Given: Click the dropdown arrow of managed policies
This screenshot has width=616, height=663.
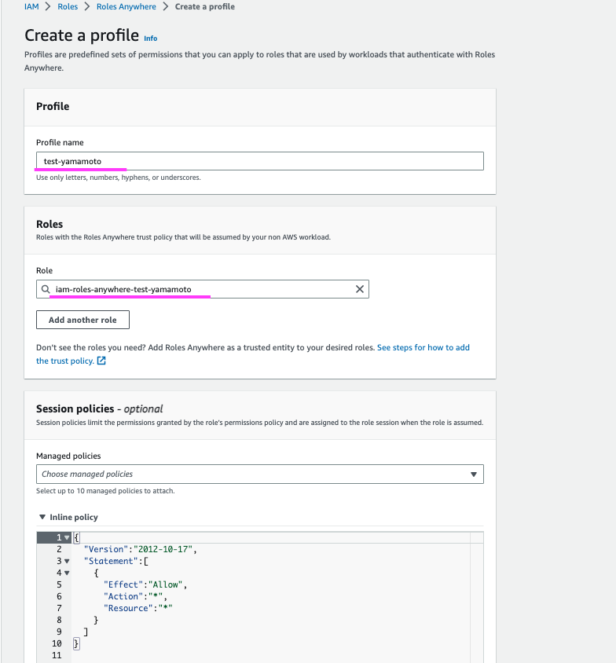Looking at the screenshot, I should coord(474,474).
